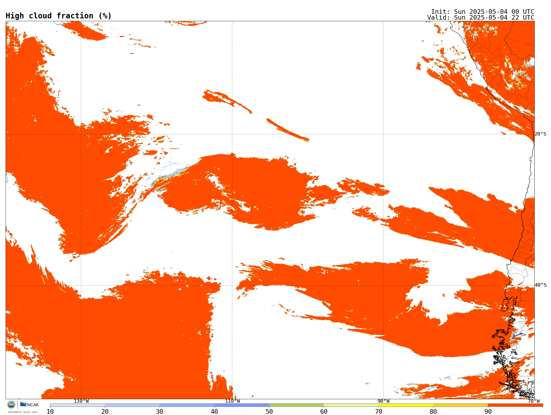Click the colorbar tick label 30
Viewport: 551px width, 415px height.
coord(160,412)
